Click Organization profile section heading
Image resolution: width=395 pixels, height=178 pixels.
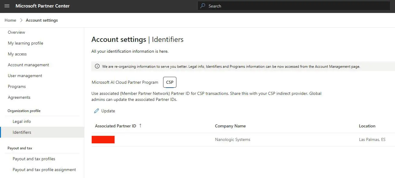tap(24, 111)
